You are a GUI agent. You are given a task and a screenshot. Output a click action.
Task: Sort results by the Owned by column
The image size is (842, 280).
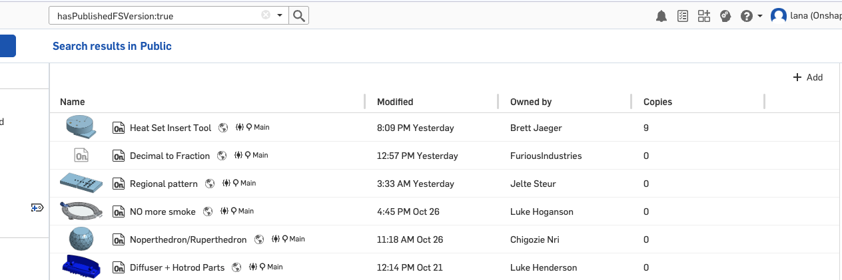(x=530, y=102)
